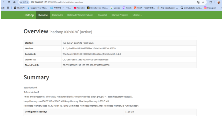Click the browser home icon
Viewport: 222px width, 123px height.
click(x=15, y=2)
